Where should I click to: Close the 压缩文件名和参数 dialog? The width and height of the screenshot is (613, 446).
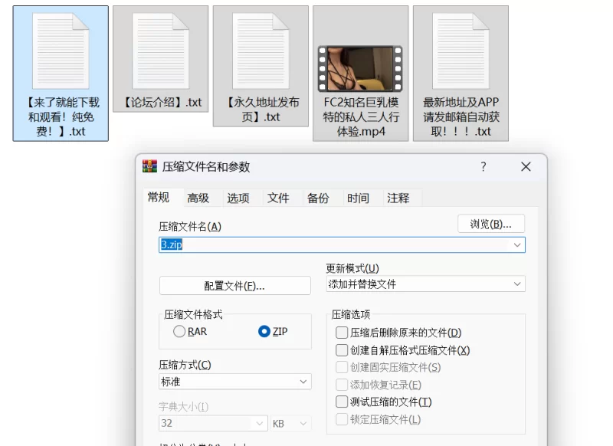click(x=526, y=167)
